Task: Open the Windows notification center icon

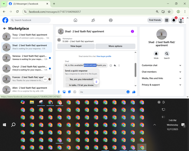Action: (183, 125)
